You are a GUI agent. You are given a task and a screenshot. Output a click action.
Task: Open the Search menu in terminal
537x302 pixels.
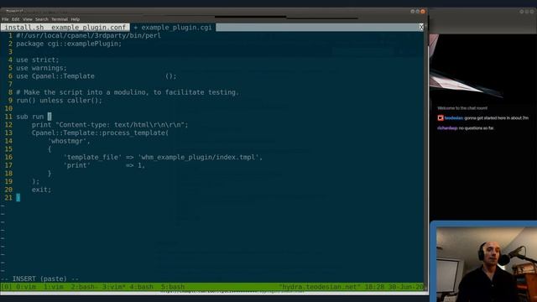[x=42, y=19]
